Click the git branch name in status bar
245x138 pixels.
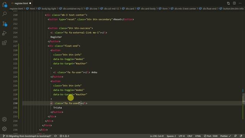click(27, 136)
